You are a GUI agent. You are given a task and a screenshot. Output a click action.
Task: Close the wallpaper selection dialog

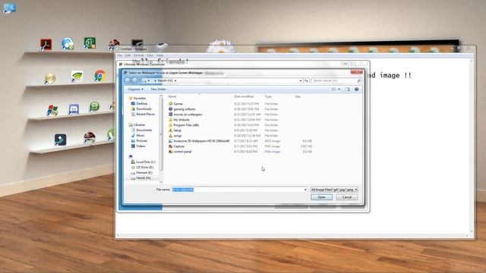356,72
